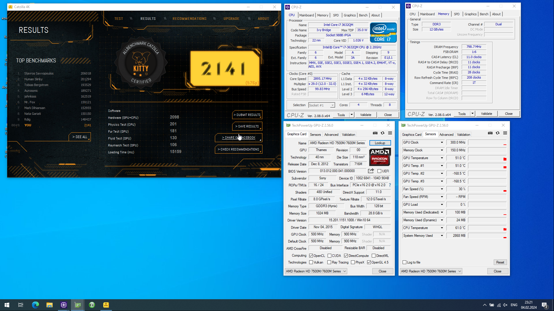The width and height of the screenshot is (554, 311).
Task: Click CHECK RECOMMENDATIONS button
Action: tap(238, 149)
